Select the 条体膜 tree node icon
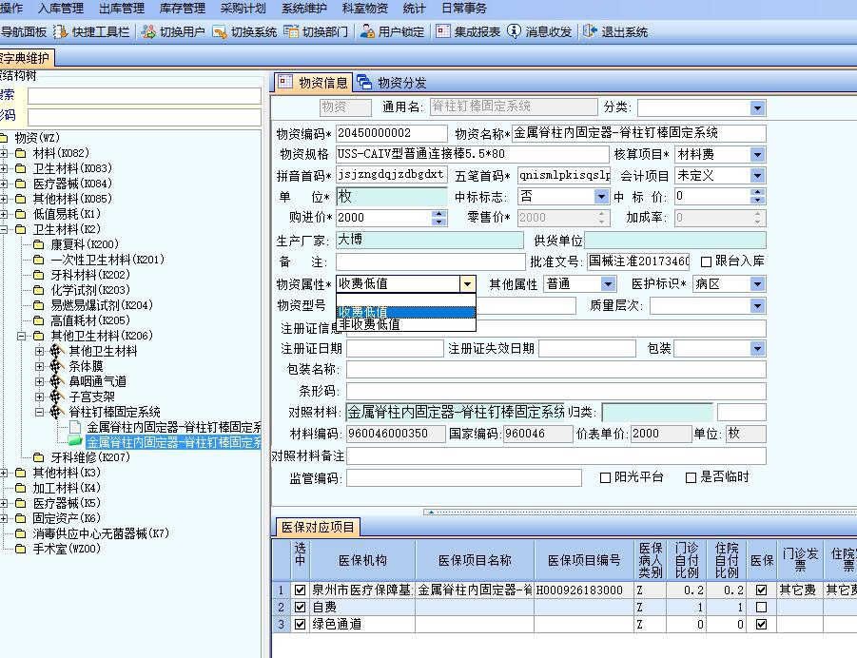The image size is (857, 658). click(x=57, y=366)
